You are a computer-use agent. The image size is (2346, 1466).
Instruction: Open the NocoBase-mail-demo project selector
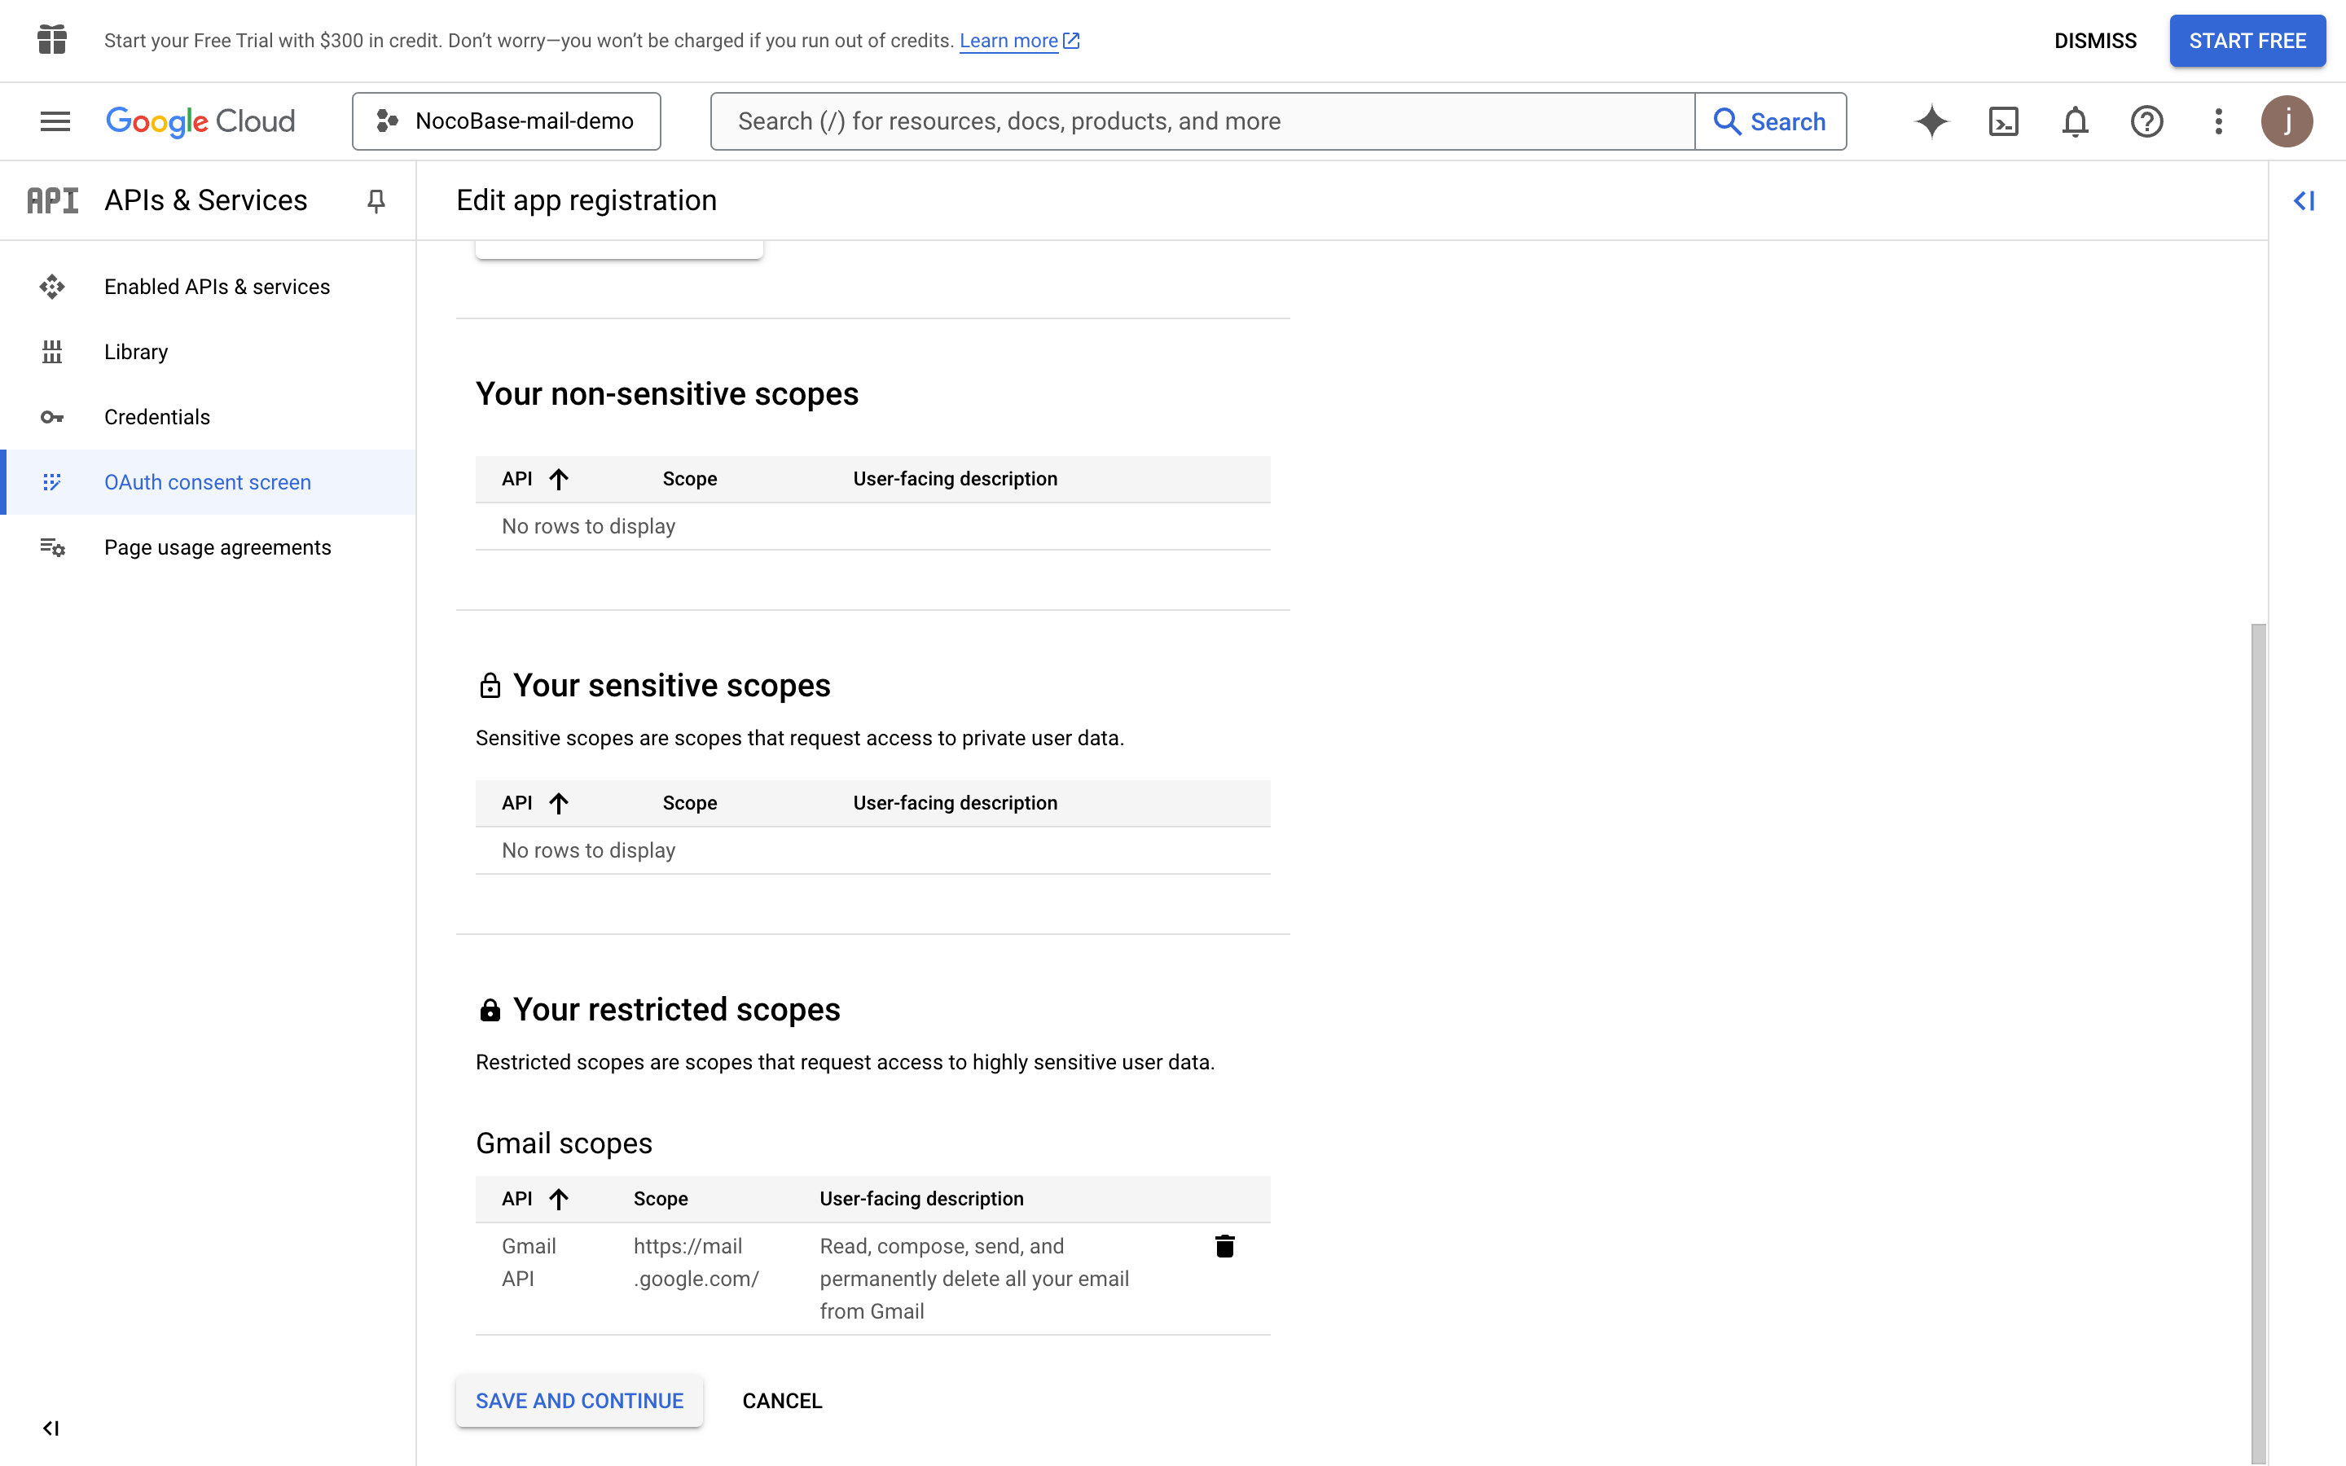(506, 121)
